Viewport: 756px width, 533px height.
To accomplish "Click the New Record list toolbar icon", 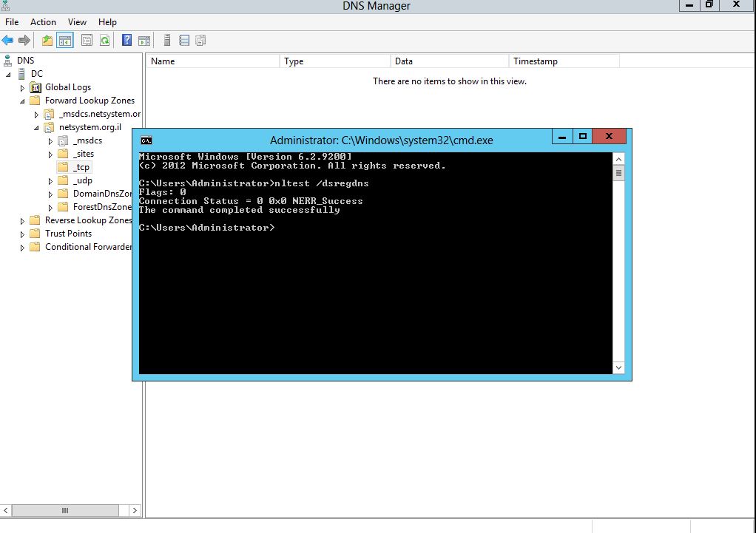I will (184, 41).
